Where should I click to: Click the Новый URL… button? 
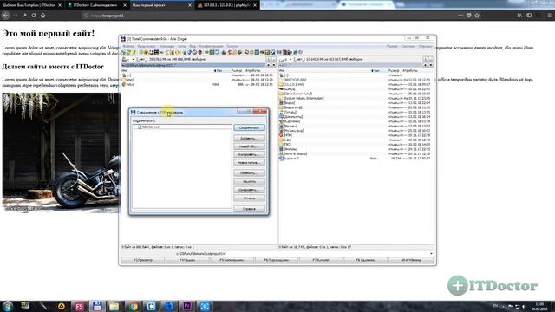(249, 146)
